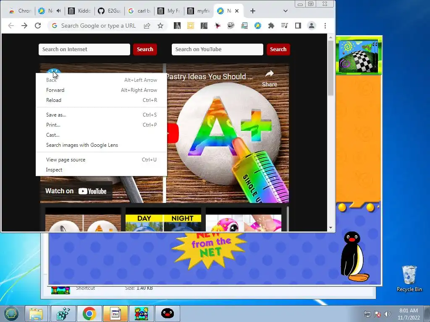Open the green cubes taskbar app
430x322 pixels.
pyautogui.click(x=63, y=314)
